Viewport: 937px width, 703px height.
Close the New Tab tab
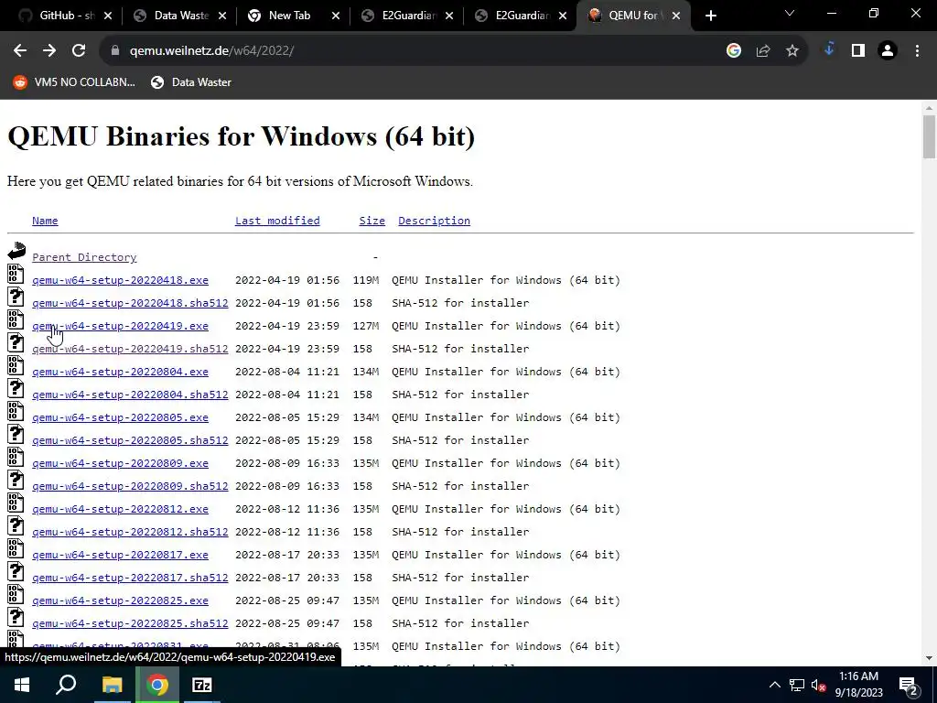click(336, 16)
